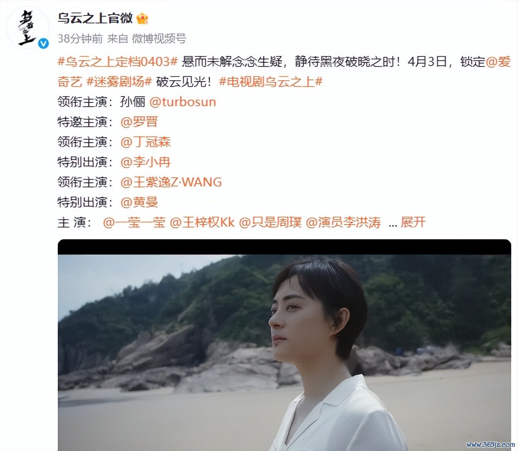Visit the @罗晋 profile mention
The height and width of the screenshot is (451, 518).
click(139, 122)
